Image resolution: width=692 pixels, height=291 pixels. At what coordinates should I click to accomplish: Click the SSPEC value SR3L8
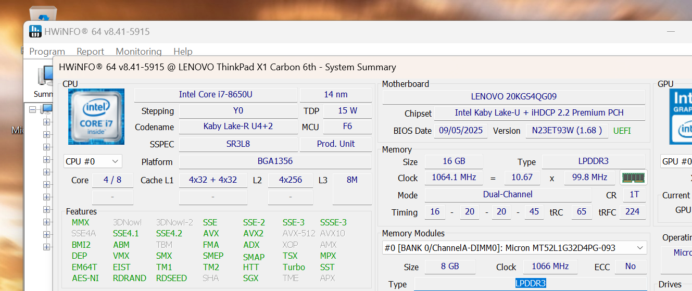click(x=238, y=144)
